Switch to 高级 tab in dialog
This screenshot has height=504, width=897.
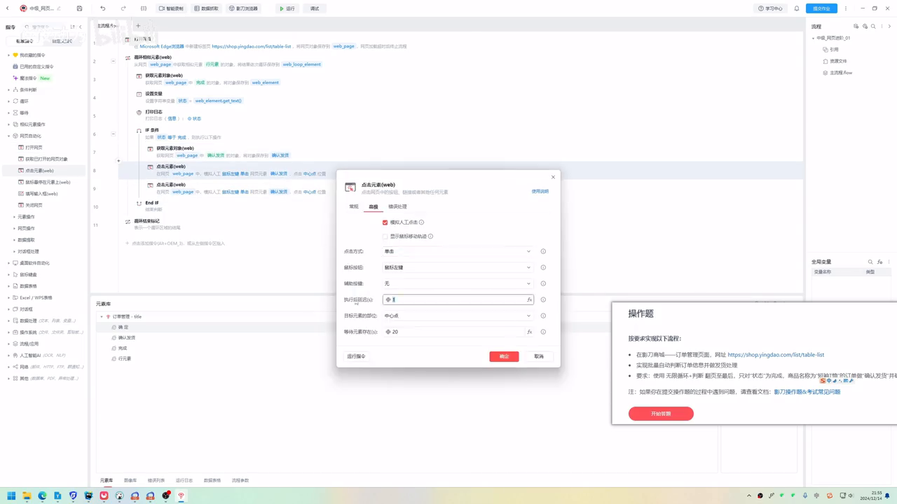[x=373, y=206]
